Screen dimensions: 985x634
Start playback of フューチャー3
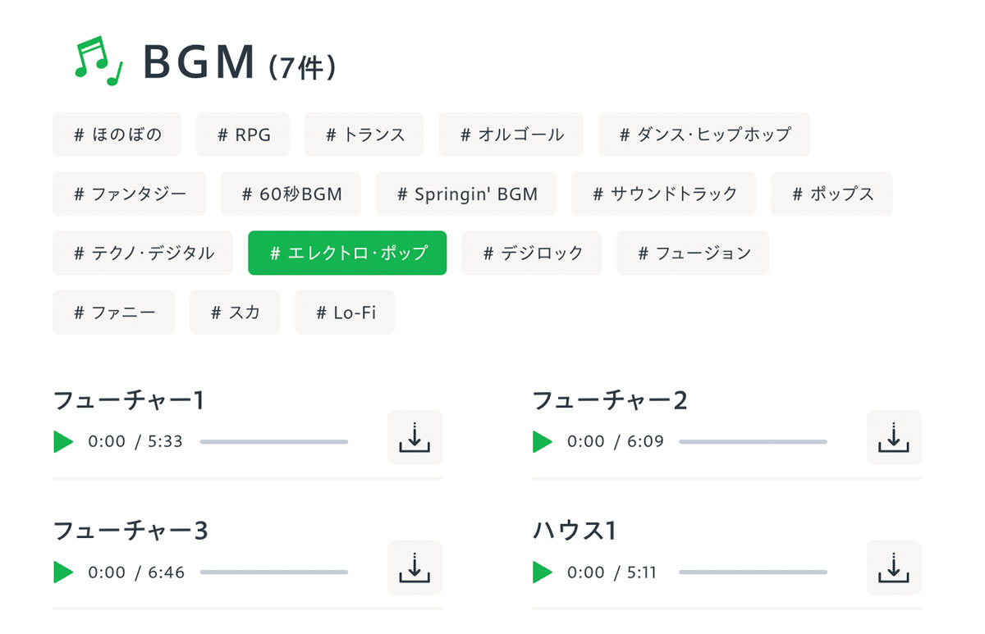coord(63,572)
